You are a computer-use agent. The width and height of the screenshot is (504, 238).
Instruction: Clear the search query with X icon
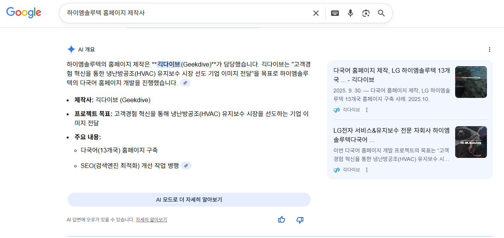316,13
